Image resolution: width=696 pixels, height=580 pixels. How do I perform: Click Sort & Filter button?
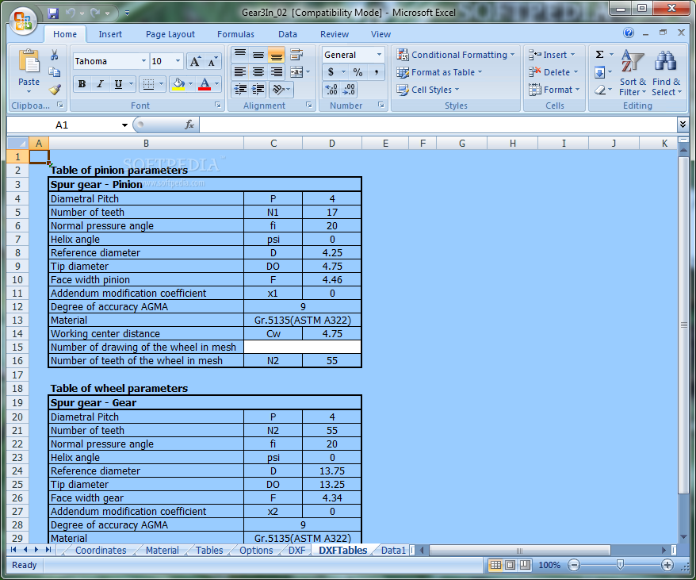pos(633,73)
